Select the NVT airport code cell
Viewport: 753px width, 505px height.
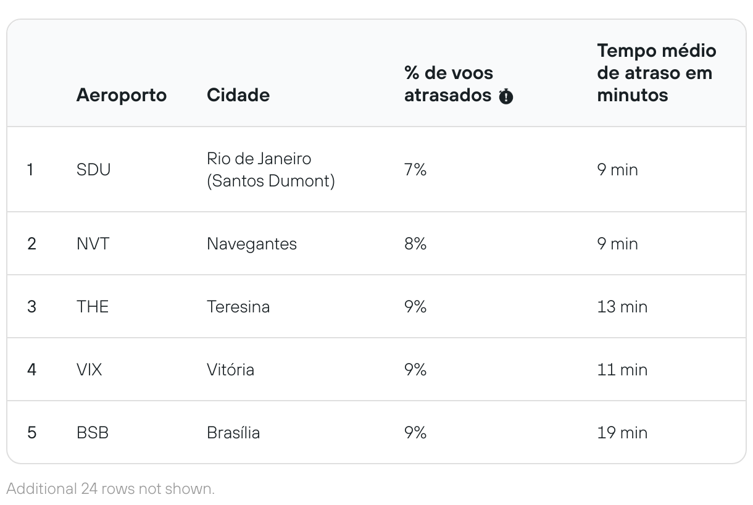pos(93,243)
